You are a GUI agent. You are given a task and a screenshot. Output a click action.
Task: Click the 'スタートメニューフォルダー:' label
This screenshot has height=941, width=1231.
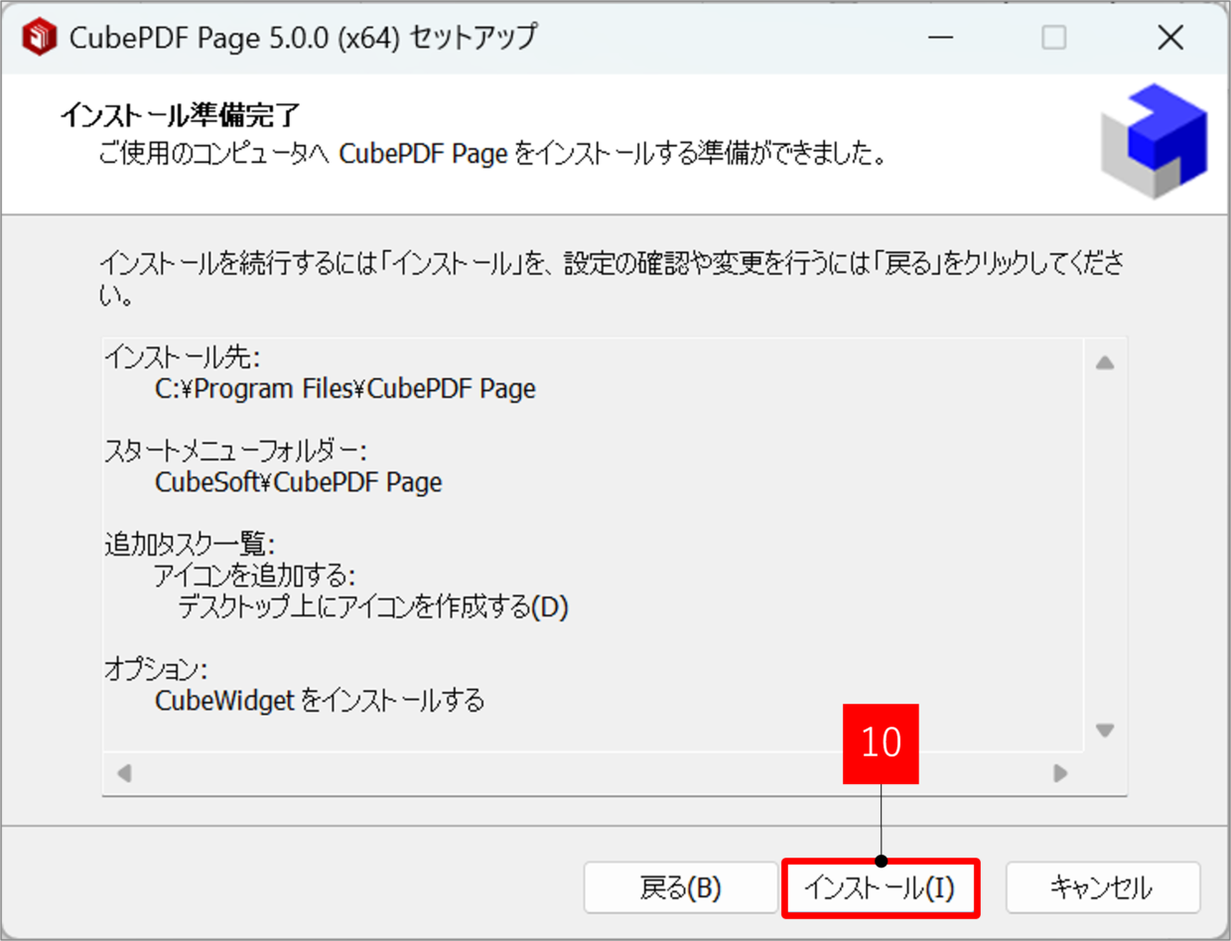[x=236, y=452]
